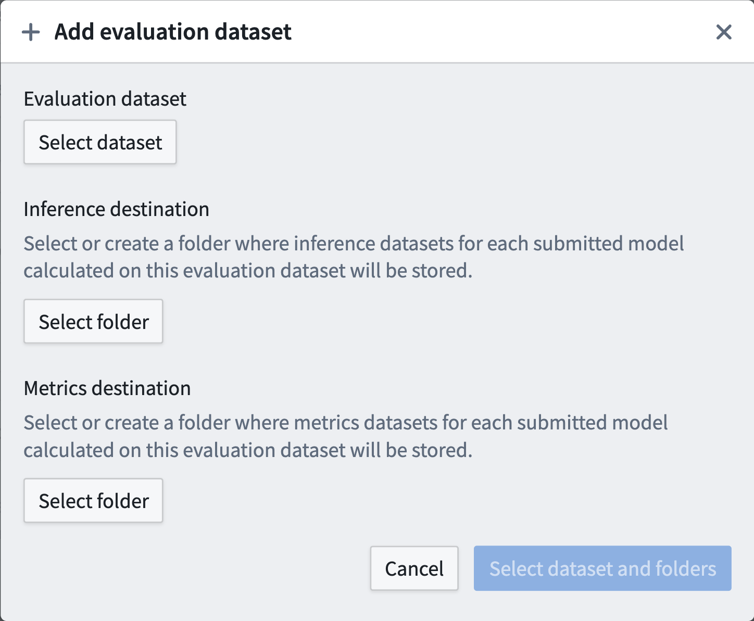754x621 pixels.
Task: Click the metrics datasets description line
Action: [346, 422]
